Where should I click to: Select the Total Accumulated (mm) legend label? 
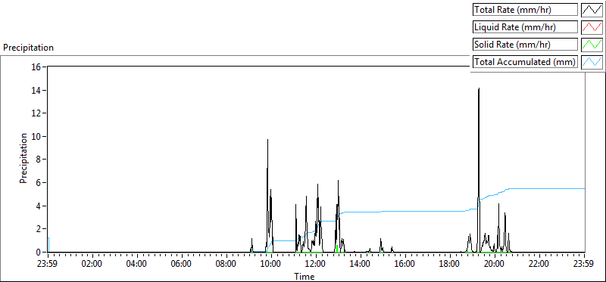[525, 61]
